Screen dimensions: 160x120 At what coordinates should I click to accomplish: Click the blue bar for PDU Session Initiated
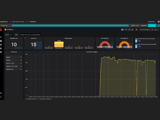136,41
